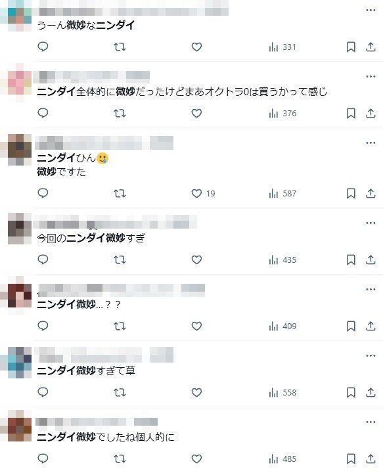Repost the '今回のニンダイ微妙すぎ' tweet
The width and height of the screenshot is (383, 473).
120,259
